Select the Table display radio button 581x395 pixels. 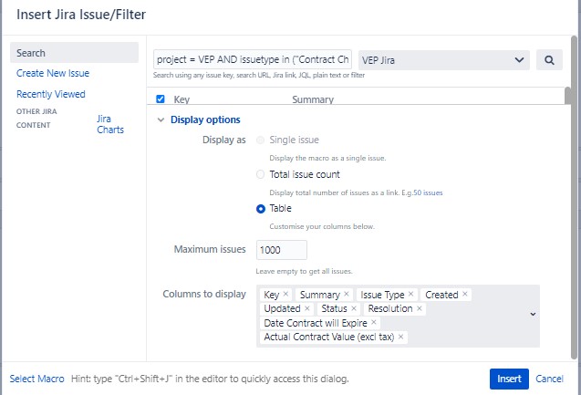point(261,209)
